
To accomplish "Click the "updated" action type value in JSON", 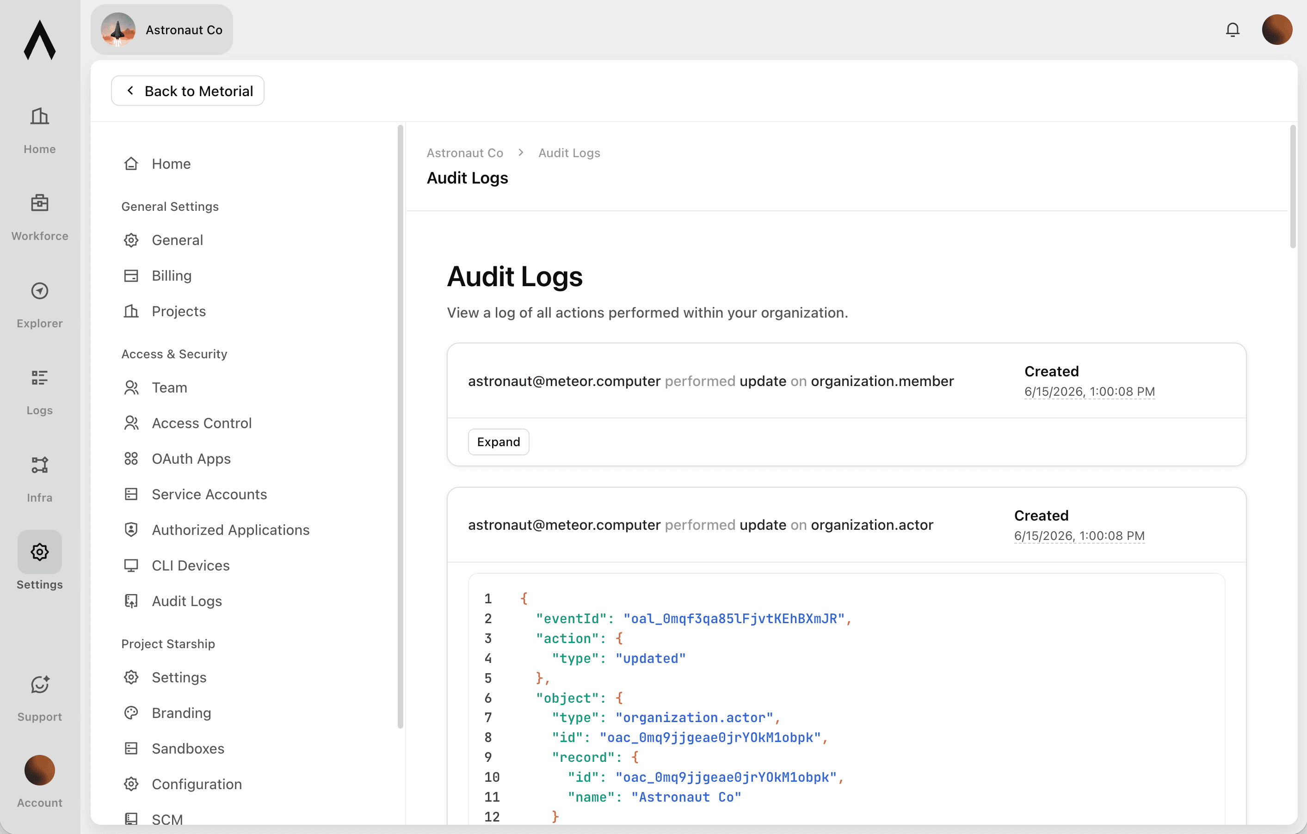I will 650,658.
